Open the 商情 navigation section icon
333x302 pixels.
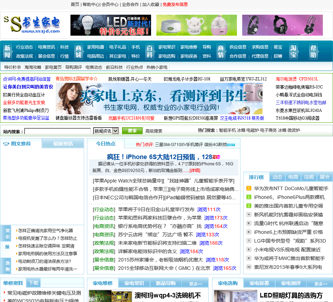(221, 51)
